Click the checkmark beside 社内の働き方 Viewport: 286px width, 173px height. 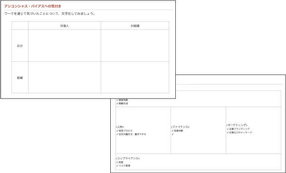(117, 134)
